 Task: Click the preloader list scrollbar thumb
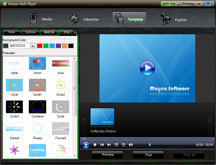tap(75, 88)
